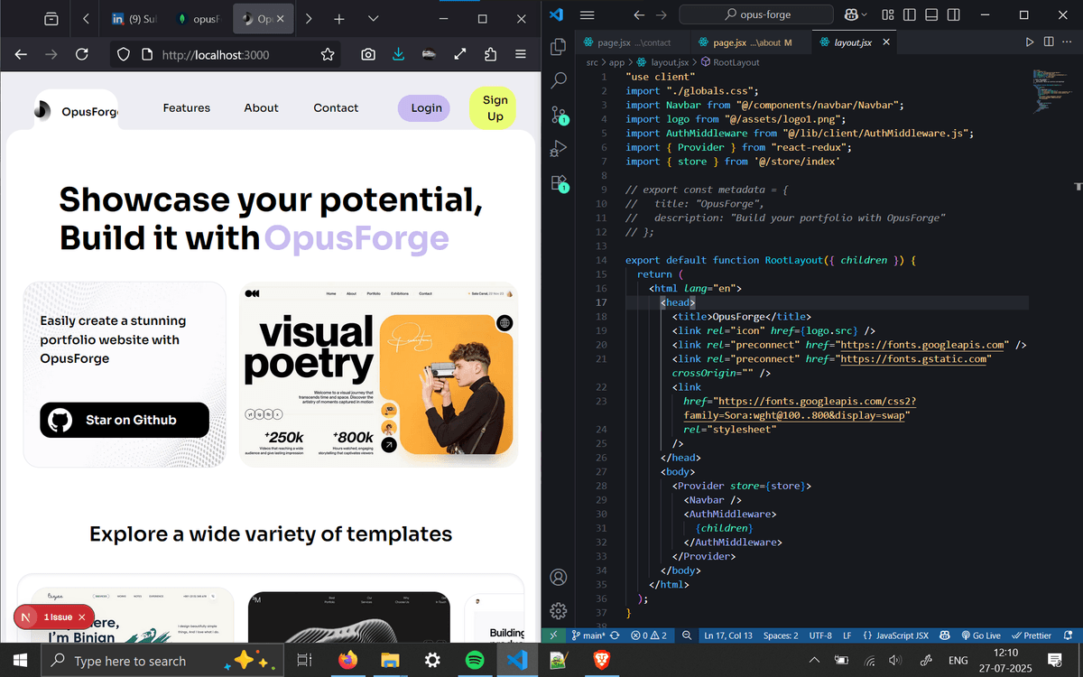The width and height of the screenshot is (1083, 677).
Task: Close layout.jsx editor tab
Action: pyautogui.click(x=886, y=42)
